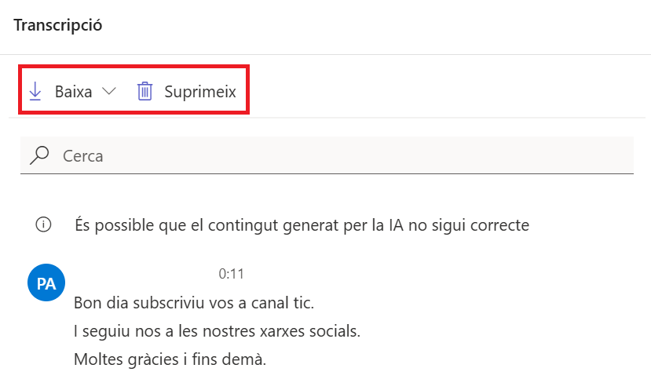
Task: Click the line 'Bon dia subscriviu vos a canal tic.'
Action: click(194, 303)
